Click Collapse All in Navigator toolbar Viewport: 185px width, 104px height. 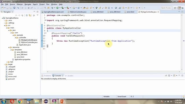pos(27,15)
